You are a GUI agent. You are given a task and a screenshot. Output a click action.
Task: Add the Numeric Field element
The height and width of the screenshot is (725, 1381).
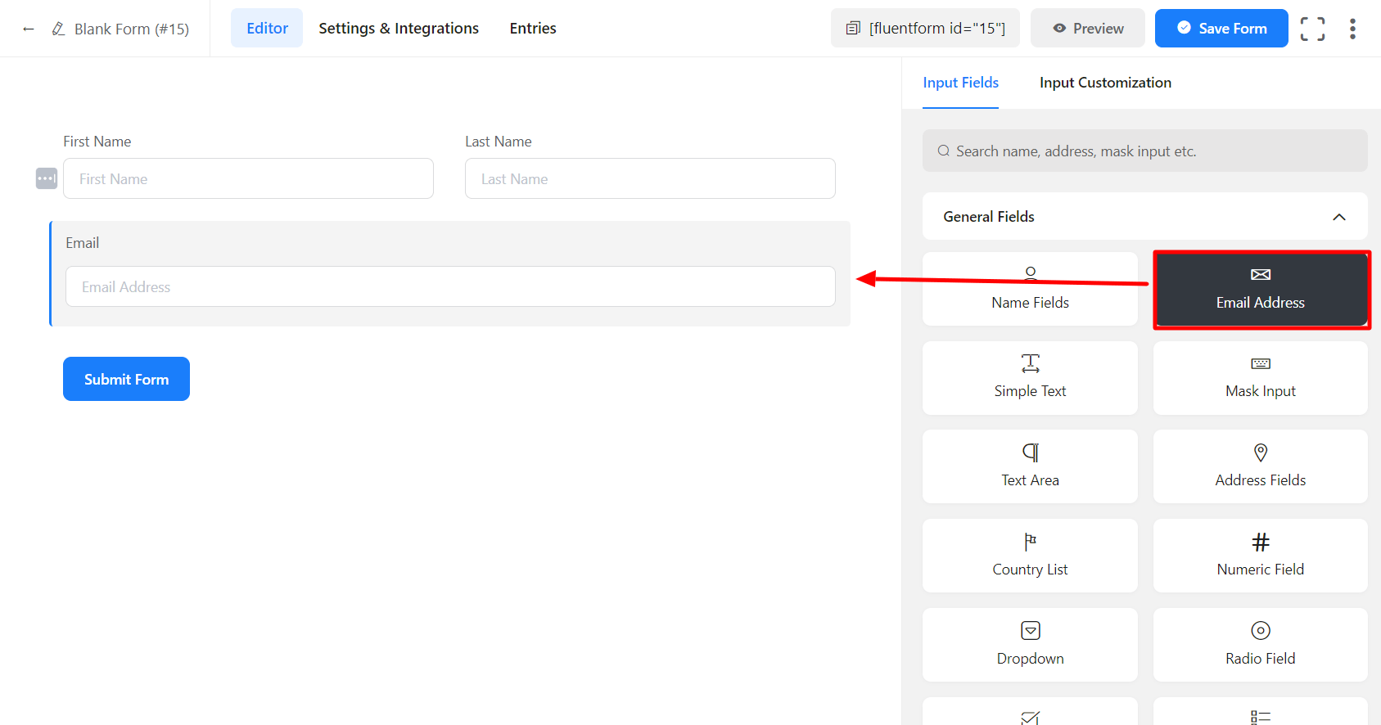[x=1260, y=556]
